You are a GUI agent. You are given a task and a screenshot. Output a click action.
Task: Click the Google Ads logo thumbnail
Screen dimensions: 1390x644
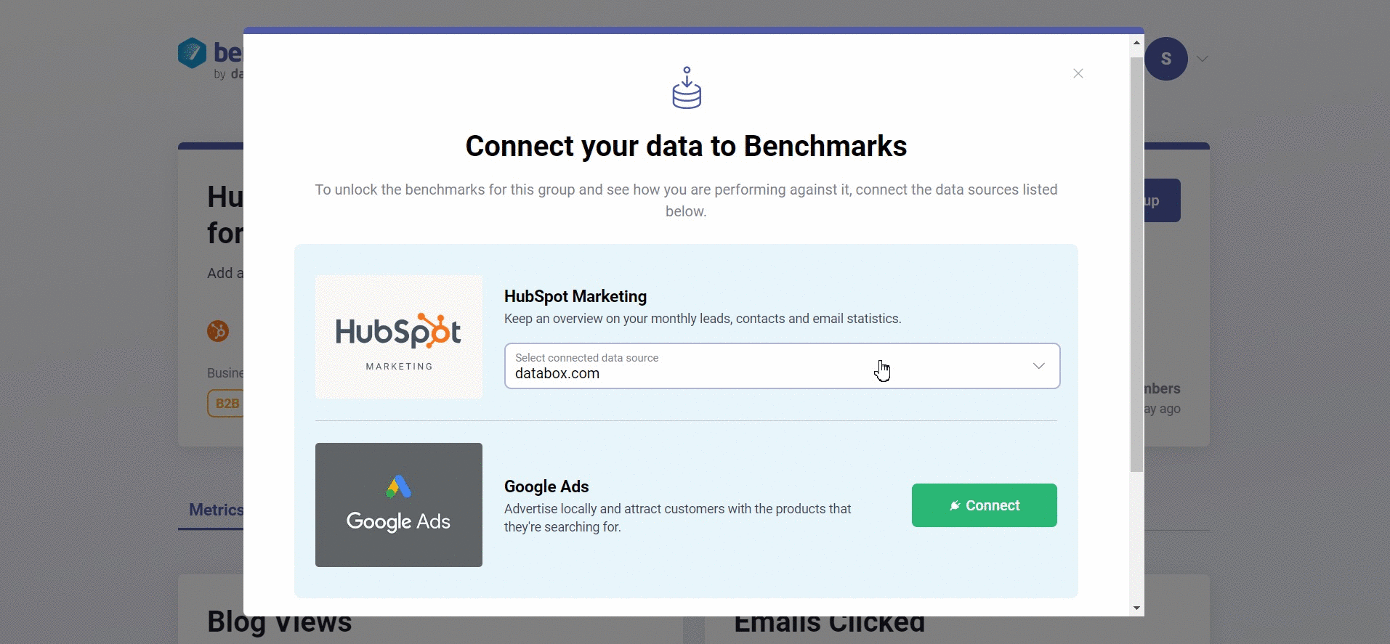[x=398, y=505]
